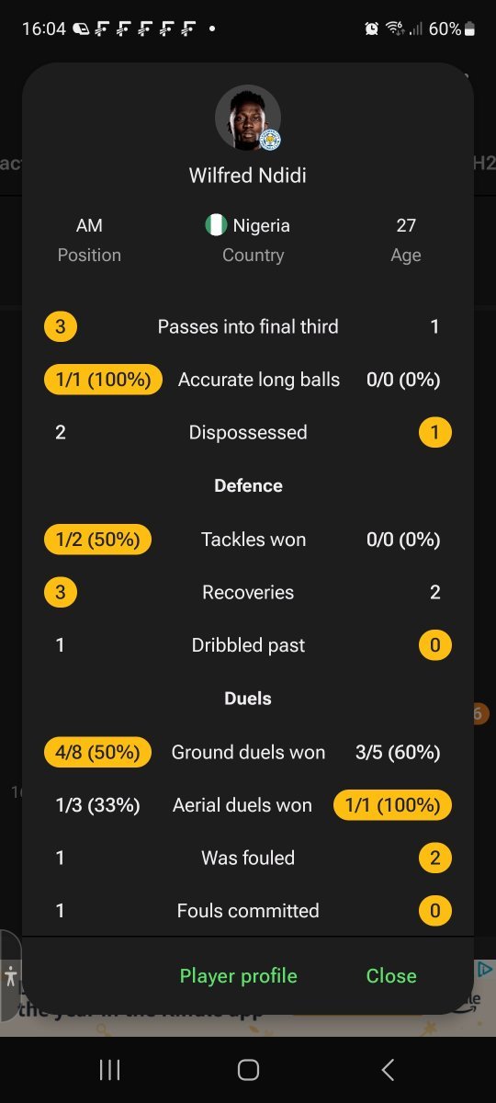Viewport: 496px width, 1103px height.
Task: Close the player stats dialog
Action: coord(391,976)
